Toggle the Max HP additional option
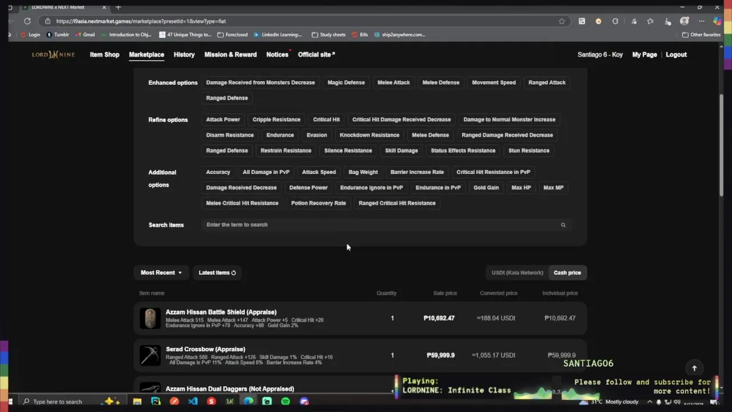This screenshot has width=732, height=412. click(x=521, y=187)
